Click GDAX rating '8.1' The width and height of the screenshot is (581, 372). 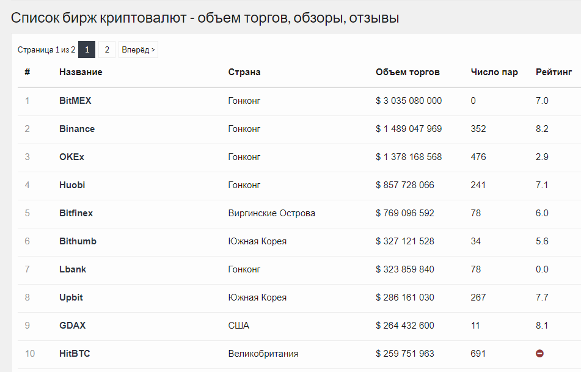point(542,326)
